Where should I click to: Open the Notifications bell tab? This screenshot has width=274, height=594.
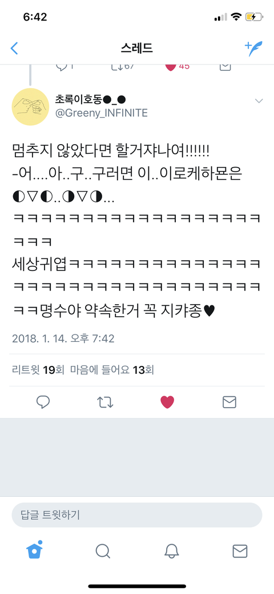click(x=171, y=551)
